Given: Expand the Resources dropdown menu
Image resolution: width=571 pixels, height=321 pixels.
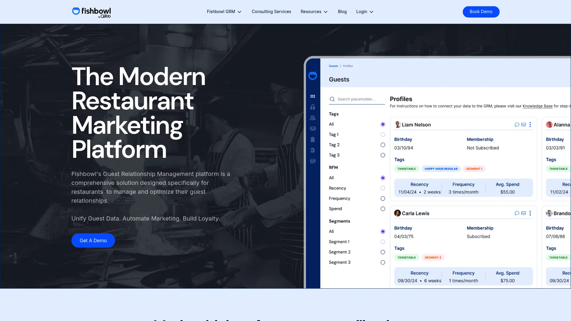Looking at the screenshot, I should coord(314,12).
